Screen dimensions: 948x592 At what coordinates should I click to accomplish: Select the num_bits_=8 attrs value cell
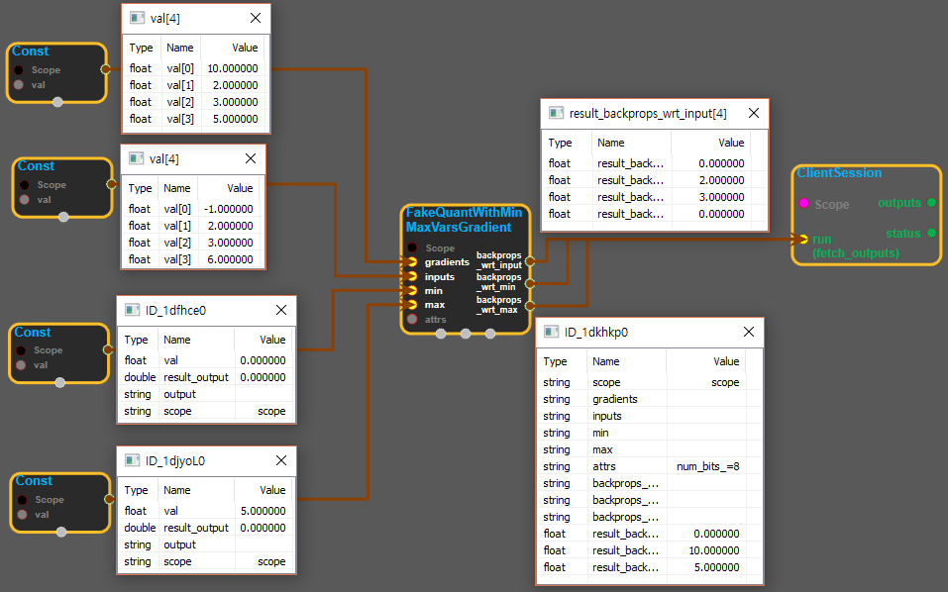(x=707, y=466)
